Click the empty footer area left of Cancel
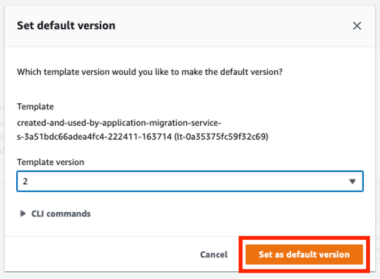380x279 pixels. 102,254
